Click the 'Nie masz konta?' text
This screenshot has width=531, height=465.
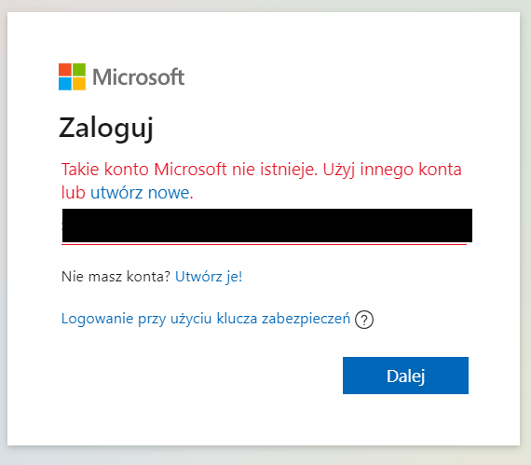[x=116, y=277]
